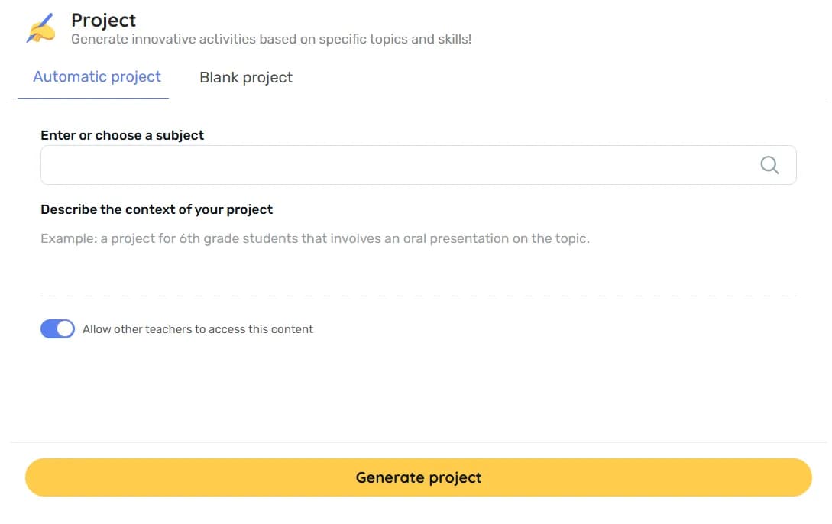Click the white knob of the access switch
Screen dimensions: 832x524
[66, 329]
